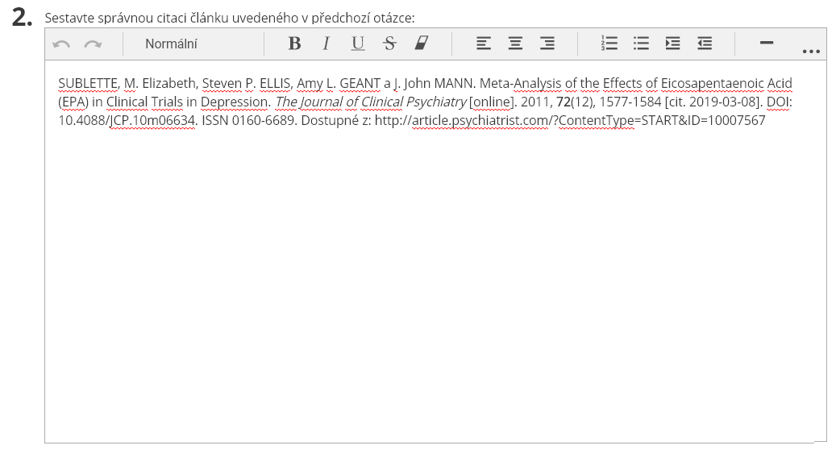
Task: Align text to the right
Action: [x=547, y=44]
